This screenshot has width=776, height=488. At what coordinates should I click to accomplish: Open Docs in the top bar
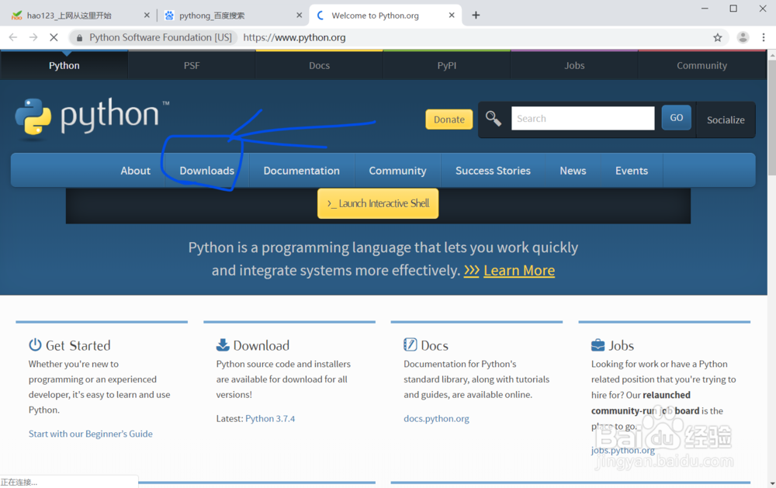click(x=319, y=65)
